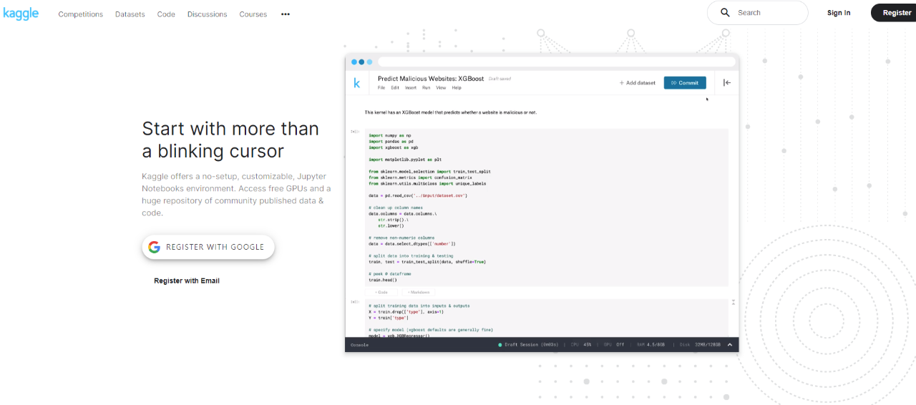Viewport: 916px width, 405px height.
Task: Click the collapse sidebar arrow in notebook preview
Action: click(726, 83)
